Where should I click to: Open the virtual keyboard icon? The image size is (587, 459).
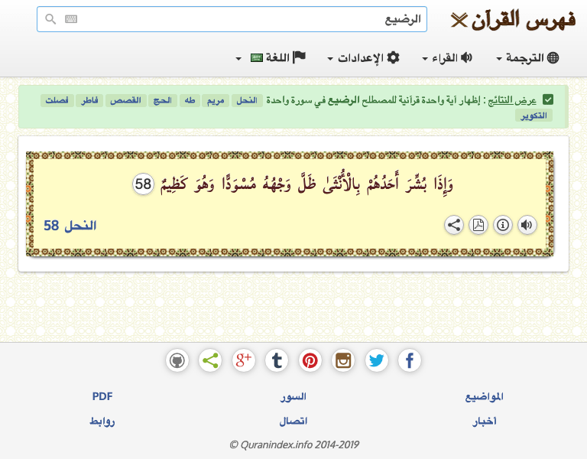[71, 18]
